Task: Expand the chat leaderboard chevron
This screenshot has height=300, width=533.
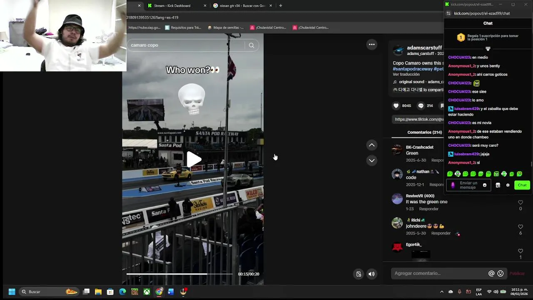Action: pyautogui.click(x=488, y=49)
